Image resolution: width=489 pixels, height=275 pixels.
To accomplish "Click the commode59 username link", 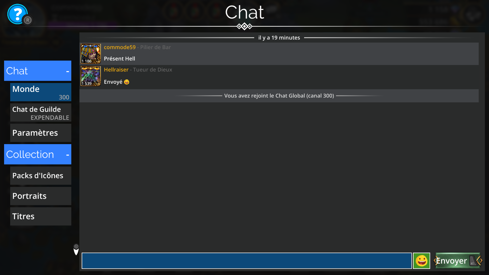I will point(120,47).
